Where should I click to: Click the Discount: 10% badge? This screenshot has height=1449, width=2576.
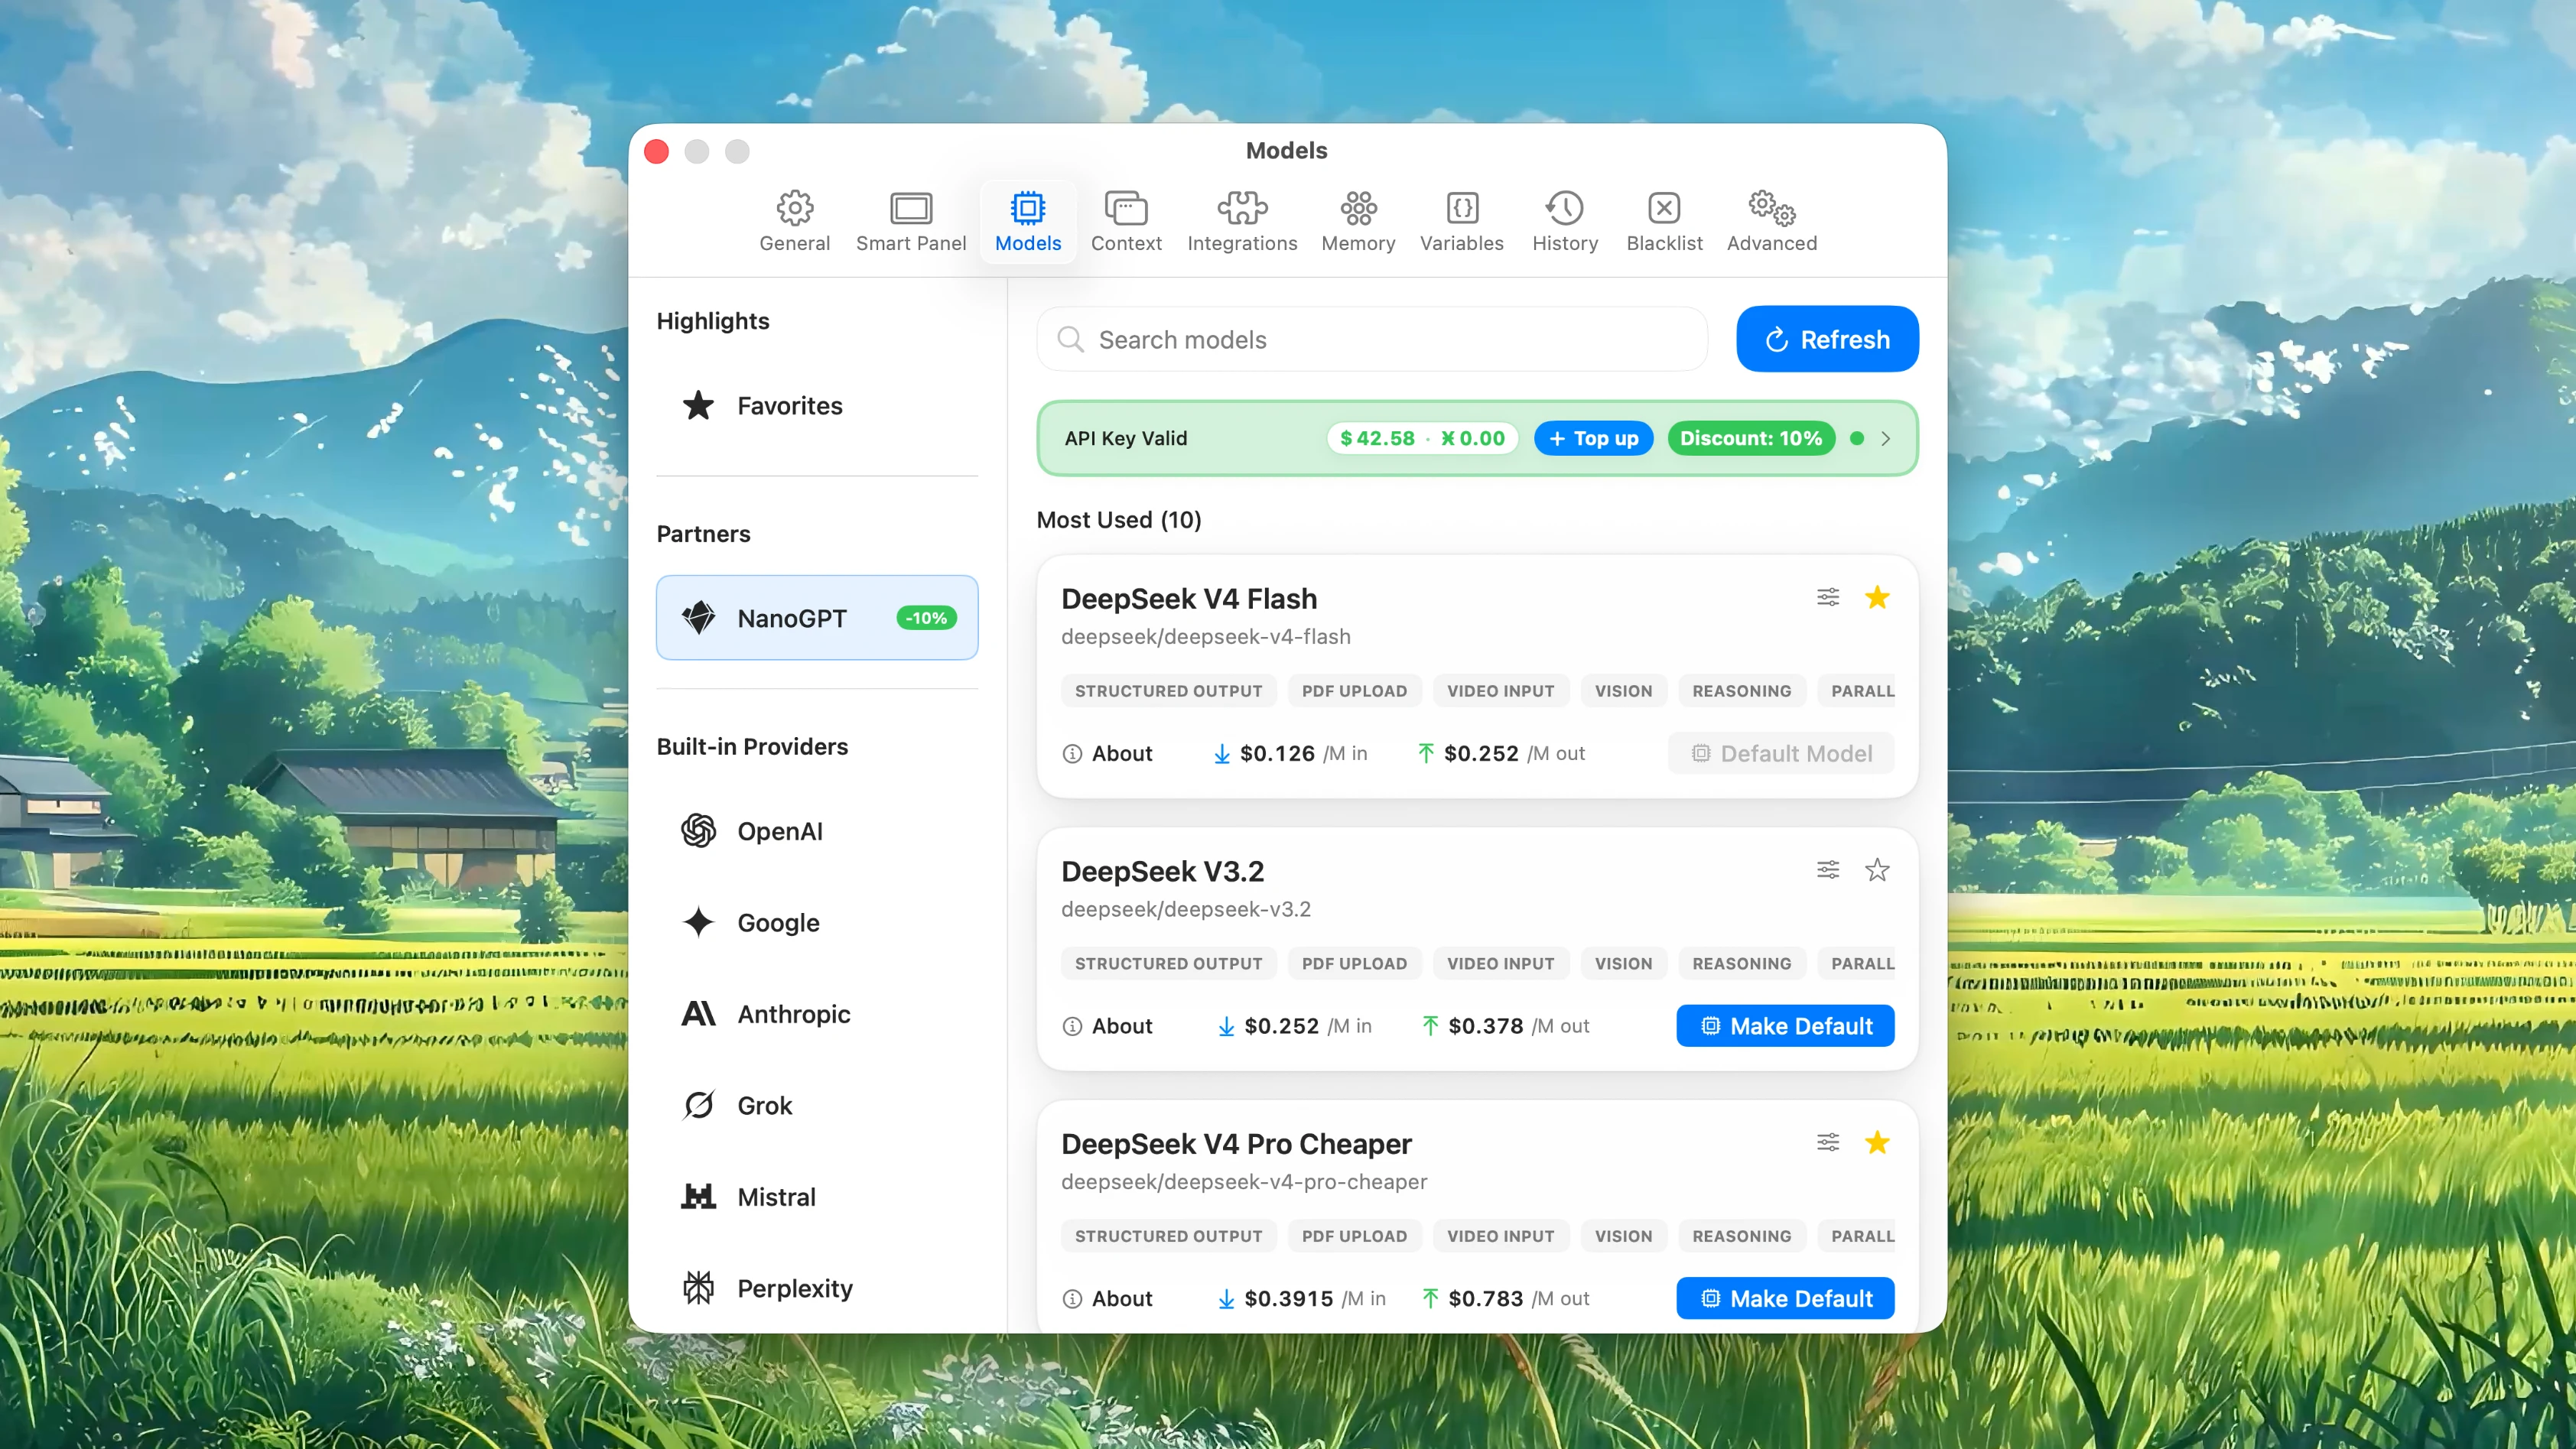coord(1751,438)
